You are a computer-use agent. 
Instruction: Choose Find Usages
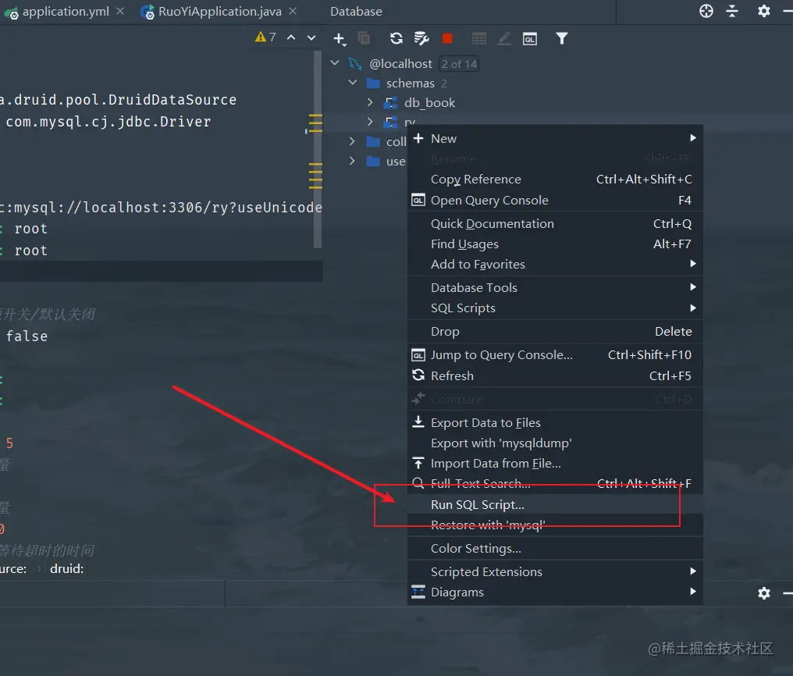[x=555, y=244]
